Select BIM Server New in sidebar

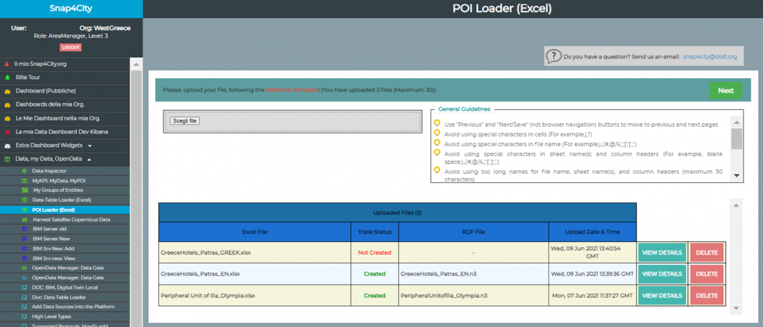click(x=51, y=239)
